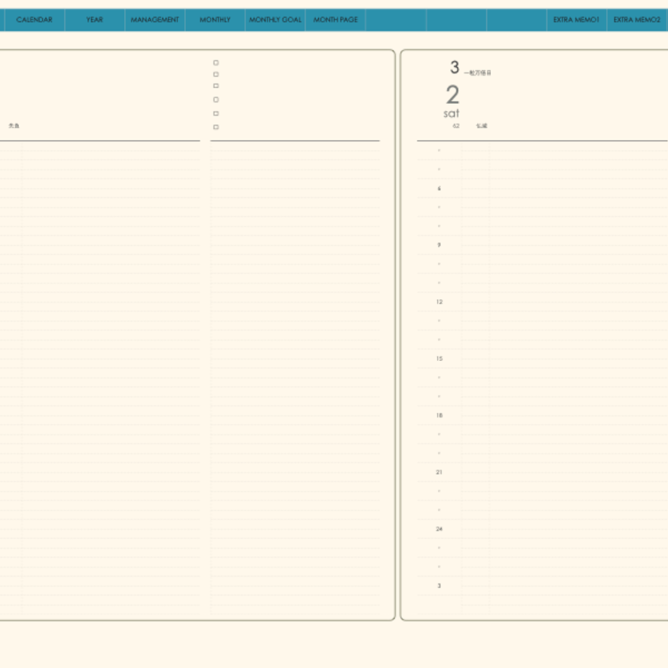Click the large day number 2
The height and width of the screenshot is (668, 668).
tap(452, 94)
